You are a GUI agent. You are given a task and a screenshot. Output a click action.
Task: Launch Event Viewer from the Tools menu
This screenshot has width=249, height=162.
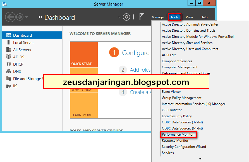(x=171, y=91)
